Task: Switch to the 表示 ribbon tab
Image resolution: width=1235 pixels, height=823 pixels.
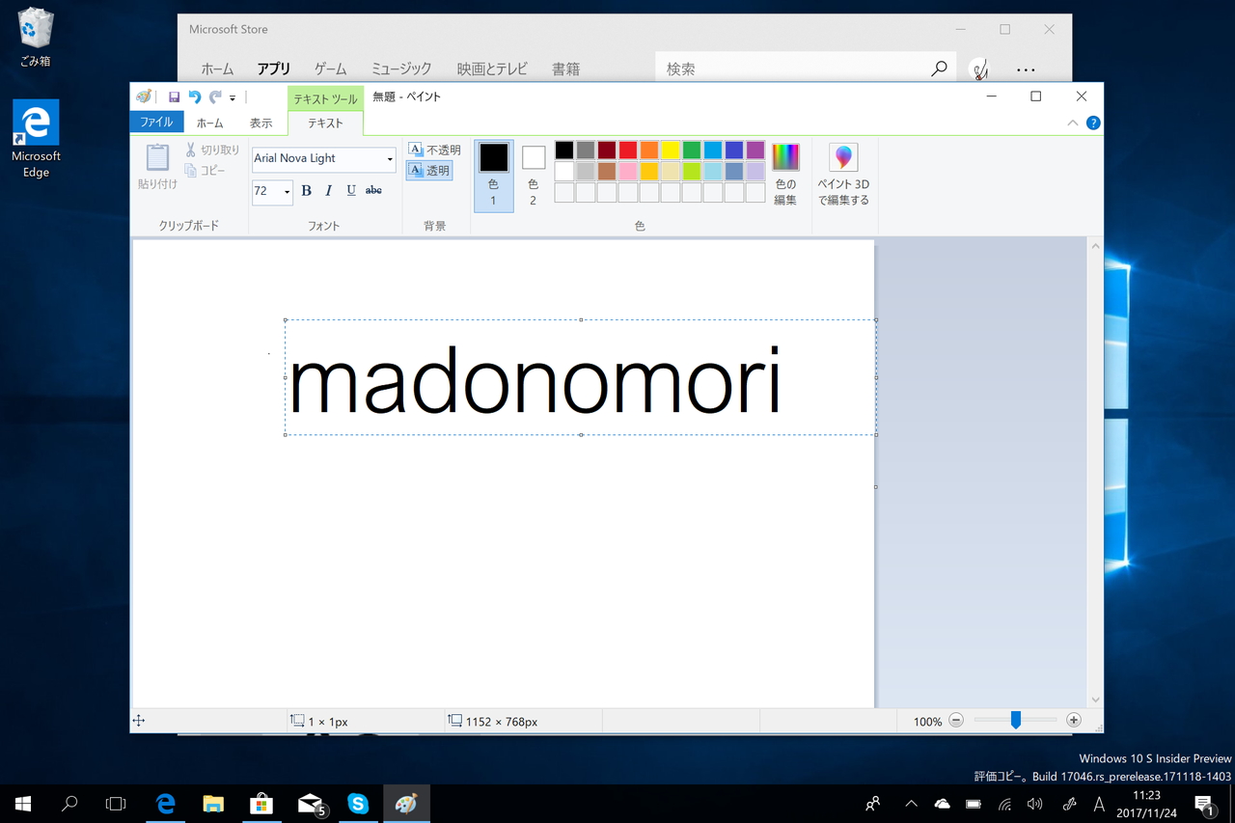Action: (x=261, y=123)
